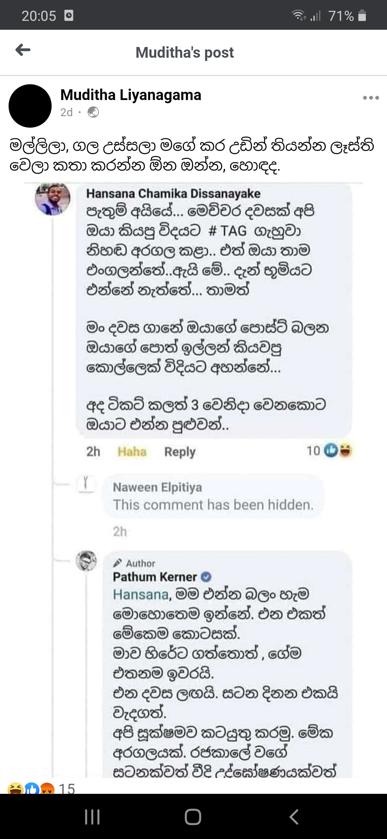This screenshot has width=387, height=839.
Task: Tap the verified badge beside Pathum Kerner
Action: click(x=206, y=577)
